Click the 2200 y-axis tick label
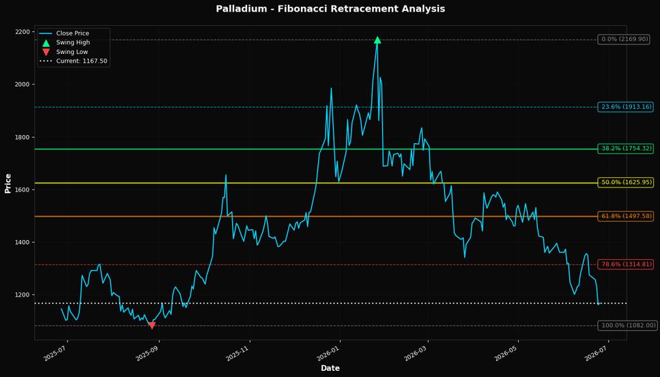660x377 pixels. coord(23,32)
